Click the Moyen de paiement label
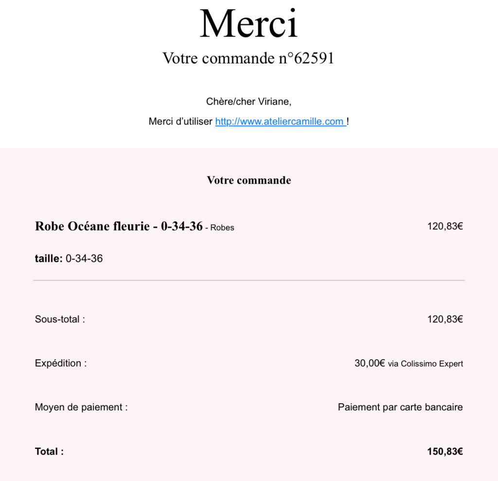The width and height of the screenshot is (498, 481). click(81, 407)
